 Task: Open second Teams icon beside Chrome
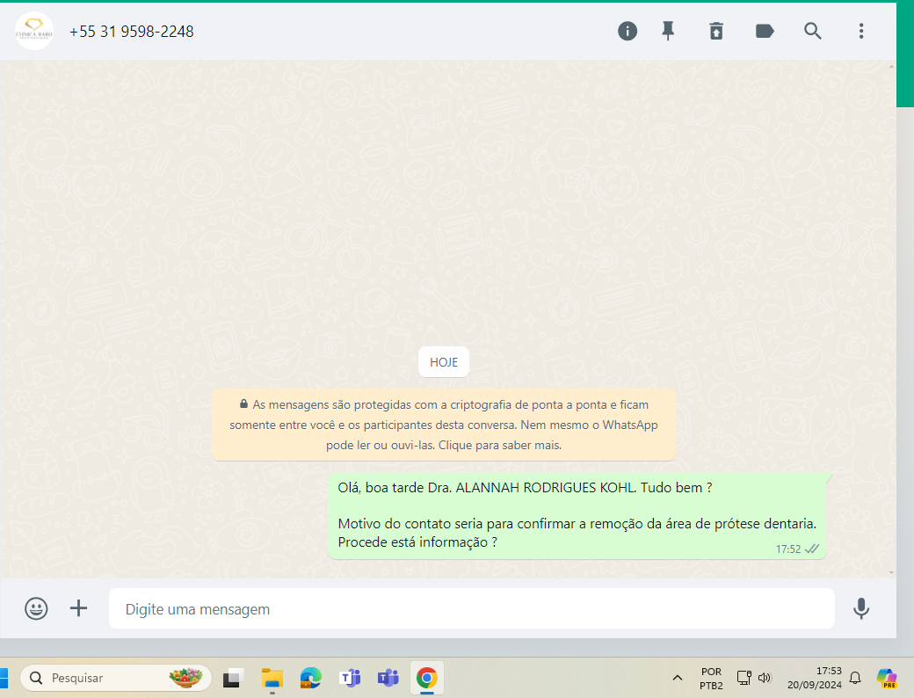[x=388, y=678]
